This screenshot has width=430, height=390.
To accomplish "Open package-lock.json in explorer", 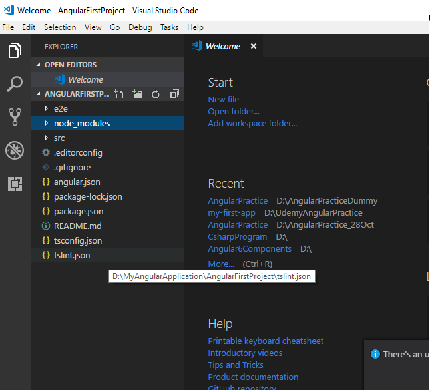I will point(108,196).
